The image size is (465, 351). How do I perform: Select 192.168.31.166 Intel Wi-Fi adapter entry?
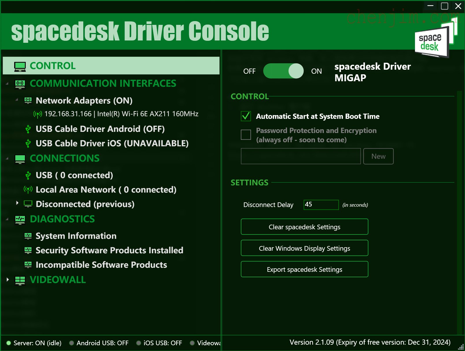(121, 114)
